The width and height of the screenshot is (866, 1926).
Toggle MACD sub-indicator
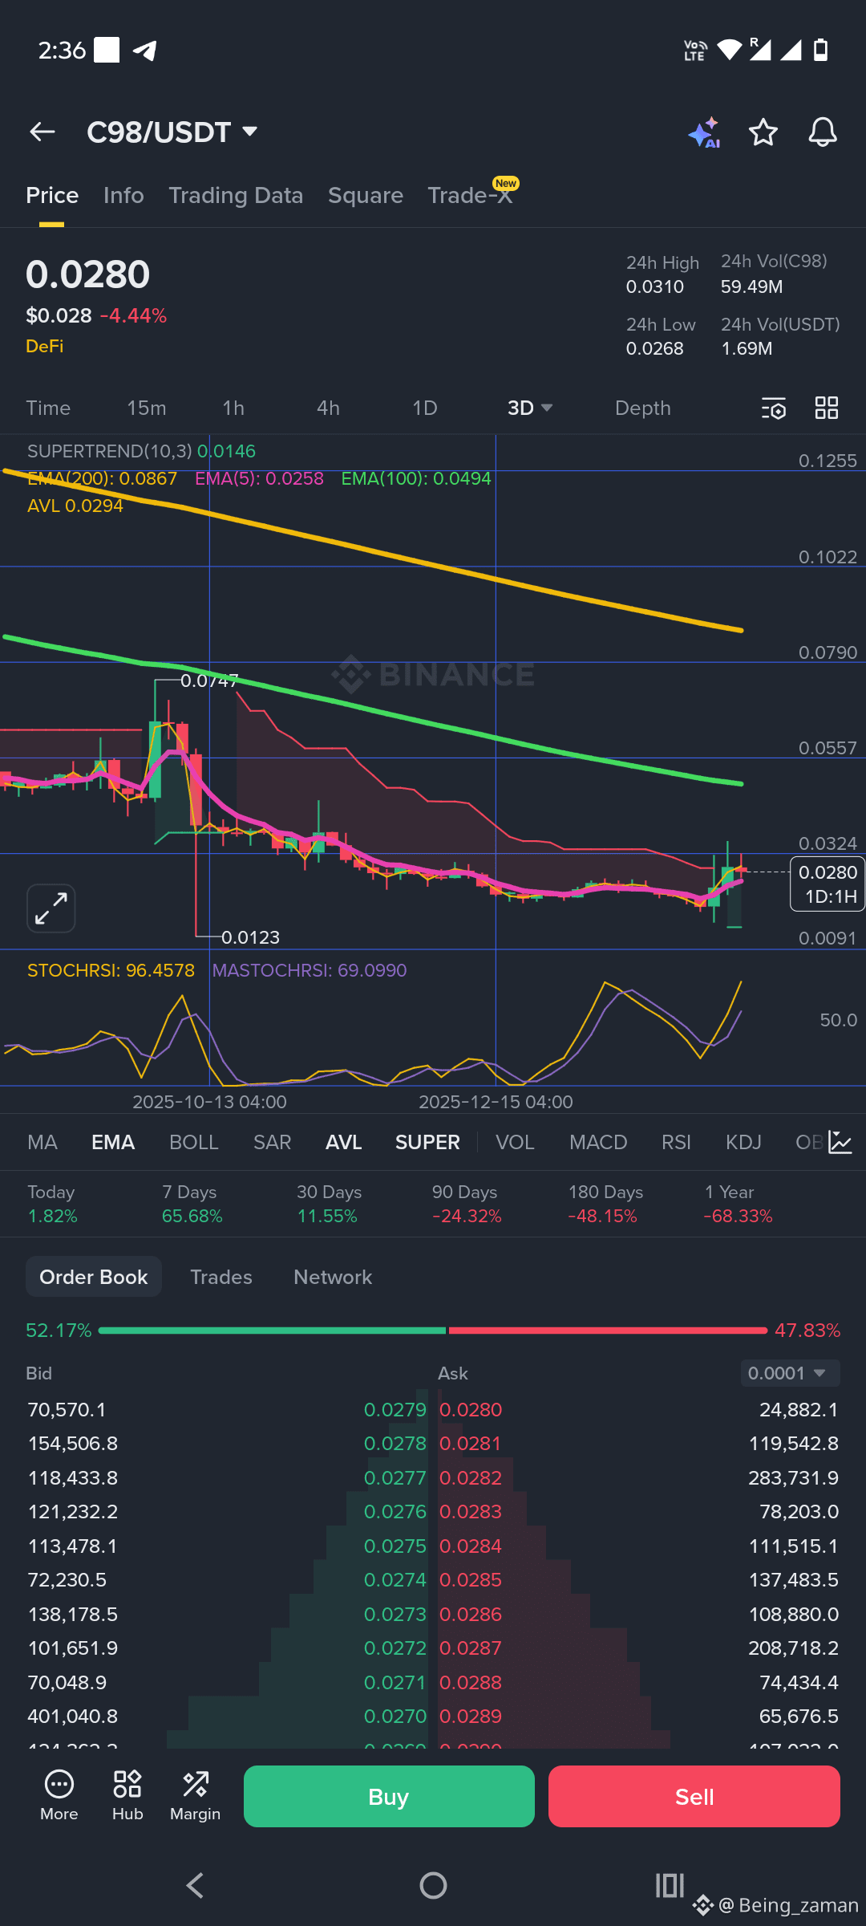click(x=598, y=1142)
